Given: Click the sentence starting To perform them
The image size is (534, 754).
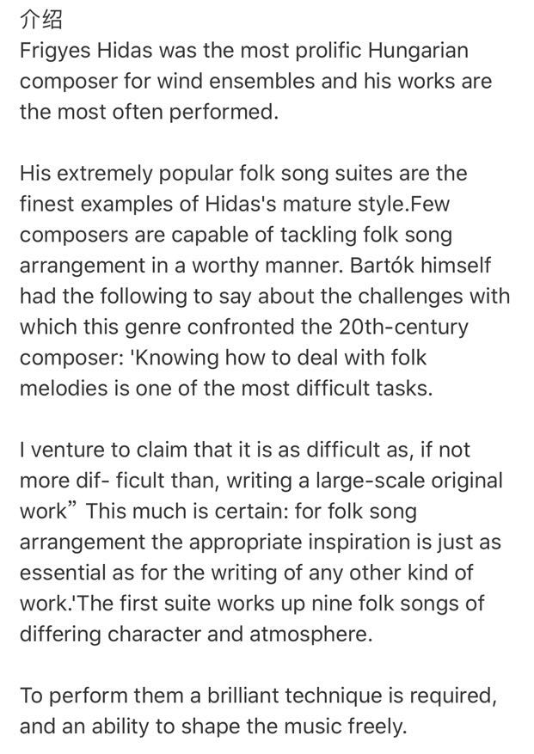Looking at the screenshot, I should tap(258, 712).
